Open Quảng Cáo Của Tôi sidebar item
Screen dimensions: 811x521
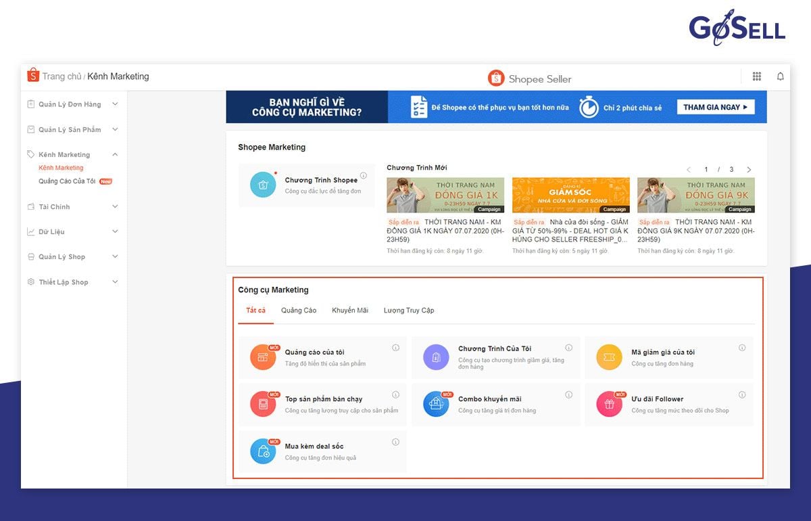pos(67,181)
